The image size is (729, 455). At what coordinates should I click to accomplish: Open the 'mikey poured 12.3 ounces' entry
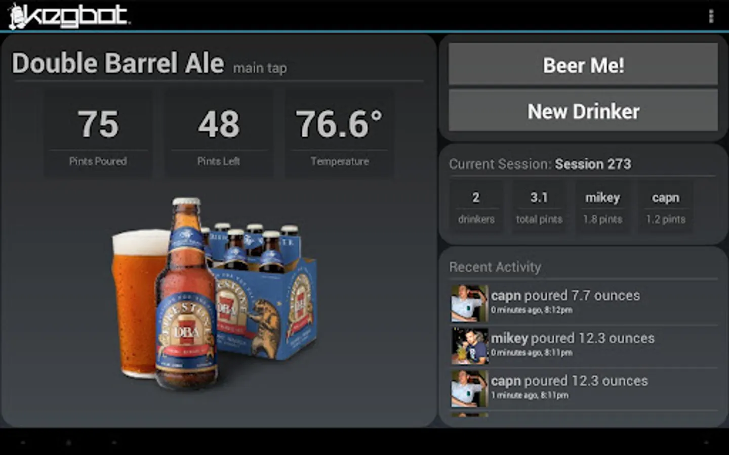[x=584, y=346]
